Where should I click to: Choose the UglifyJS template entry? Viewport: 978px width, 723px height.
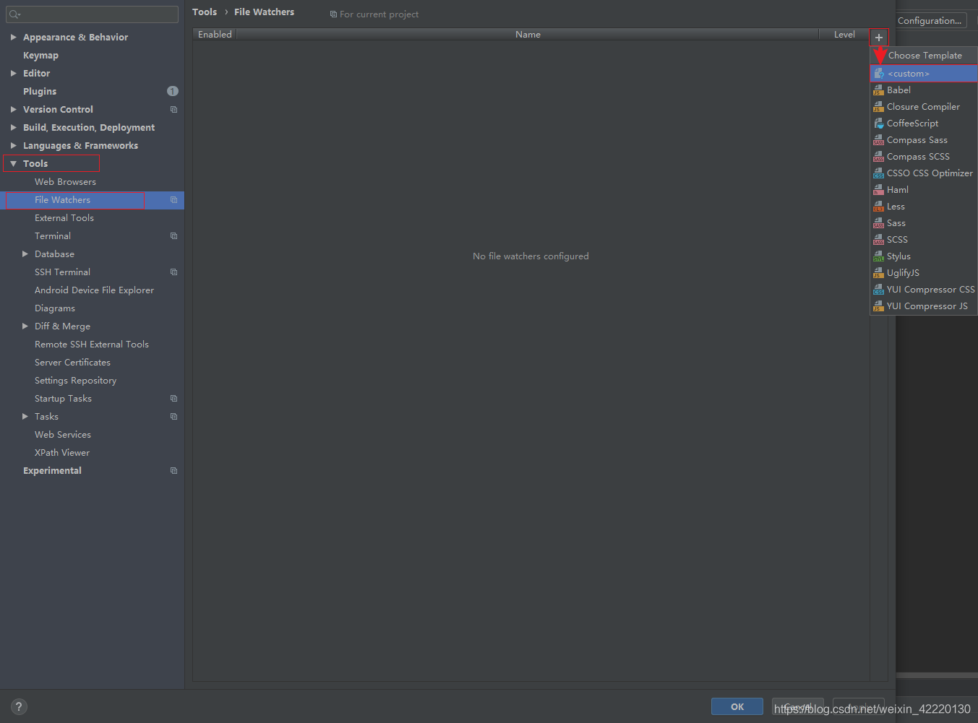924,273
